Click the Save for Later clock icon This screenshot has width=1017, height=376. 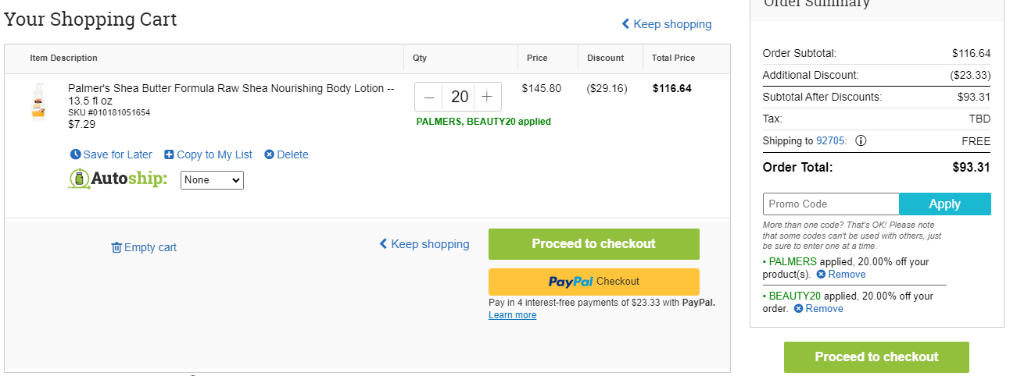(x=76, y=154)
